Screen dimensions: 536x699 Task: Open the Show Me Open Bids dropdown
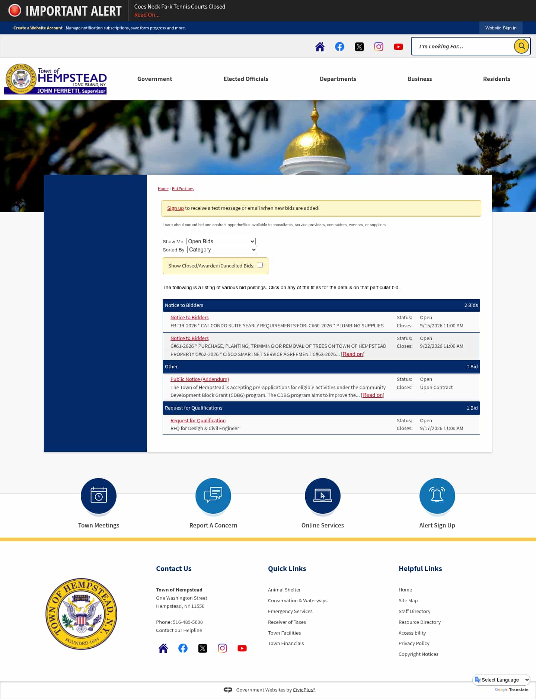(221, 241)
